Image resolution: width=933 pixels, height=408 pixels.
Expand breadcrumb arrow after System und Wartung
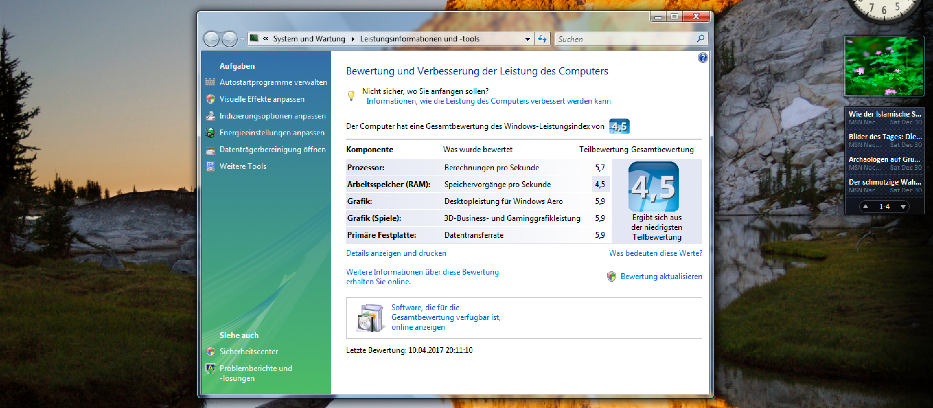point(353,39)
